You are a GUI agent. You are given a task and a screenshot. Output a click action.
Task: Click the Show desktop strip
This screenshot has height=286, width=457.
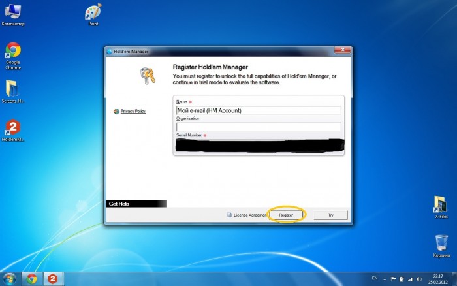coord(454,279)
